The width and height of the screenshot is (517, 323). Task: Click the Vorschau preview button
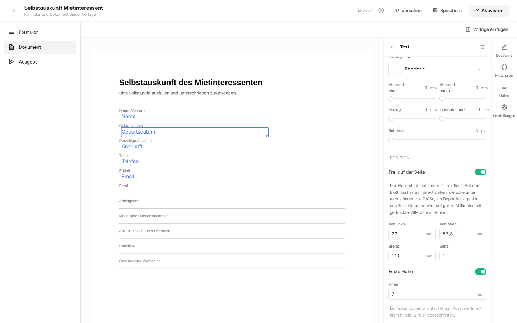click(x=408, y=10)
